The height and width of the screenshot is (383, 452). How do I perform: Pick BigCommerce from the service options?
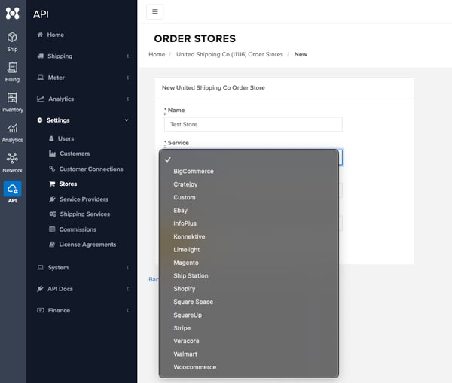pos(194,172)
